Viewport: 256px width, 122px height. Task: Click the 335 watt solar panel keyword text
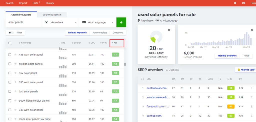pyautogui.click(x=31, y=82)
